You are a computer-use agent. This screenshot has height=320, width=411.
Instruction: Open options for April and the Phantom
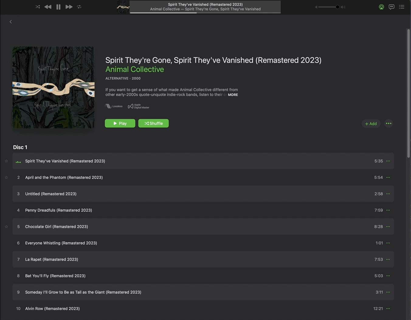tap(388, 177)
